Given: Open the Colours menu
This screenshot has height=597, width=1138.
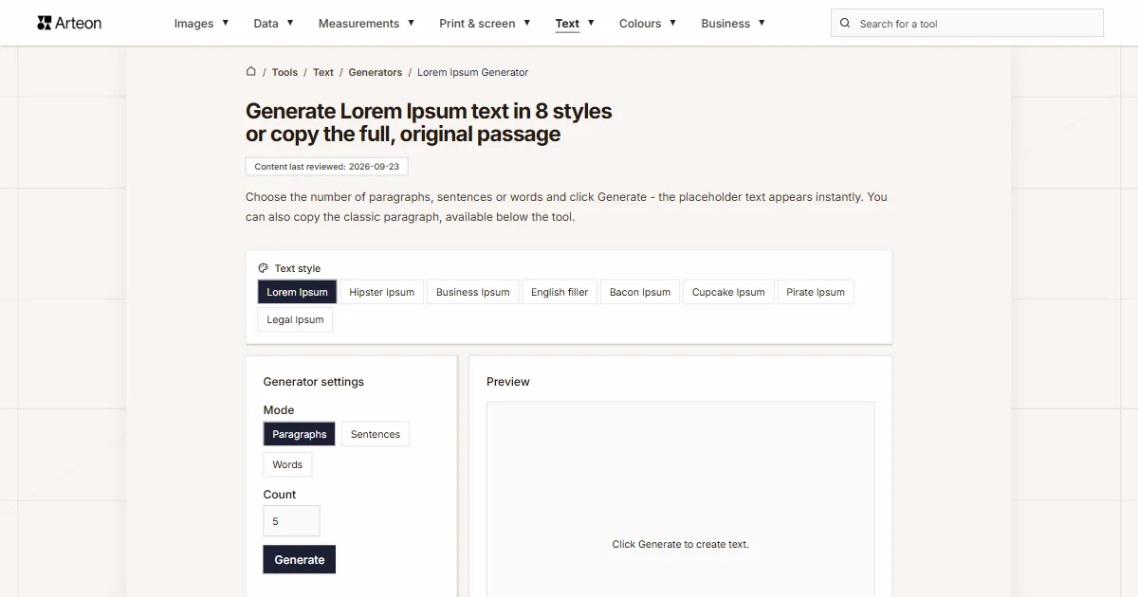Looking at the screenshot, I should pyautogui.click(x=640, y=24).
